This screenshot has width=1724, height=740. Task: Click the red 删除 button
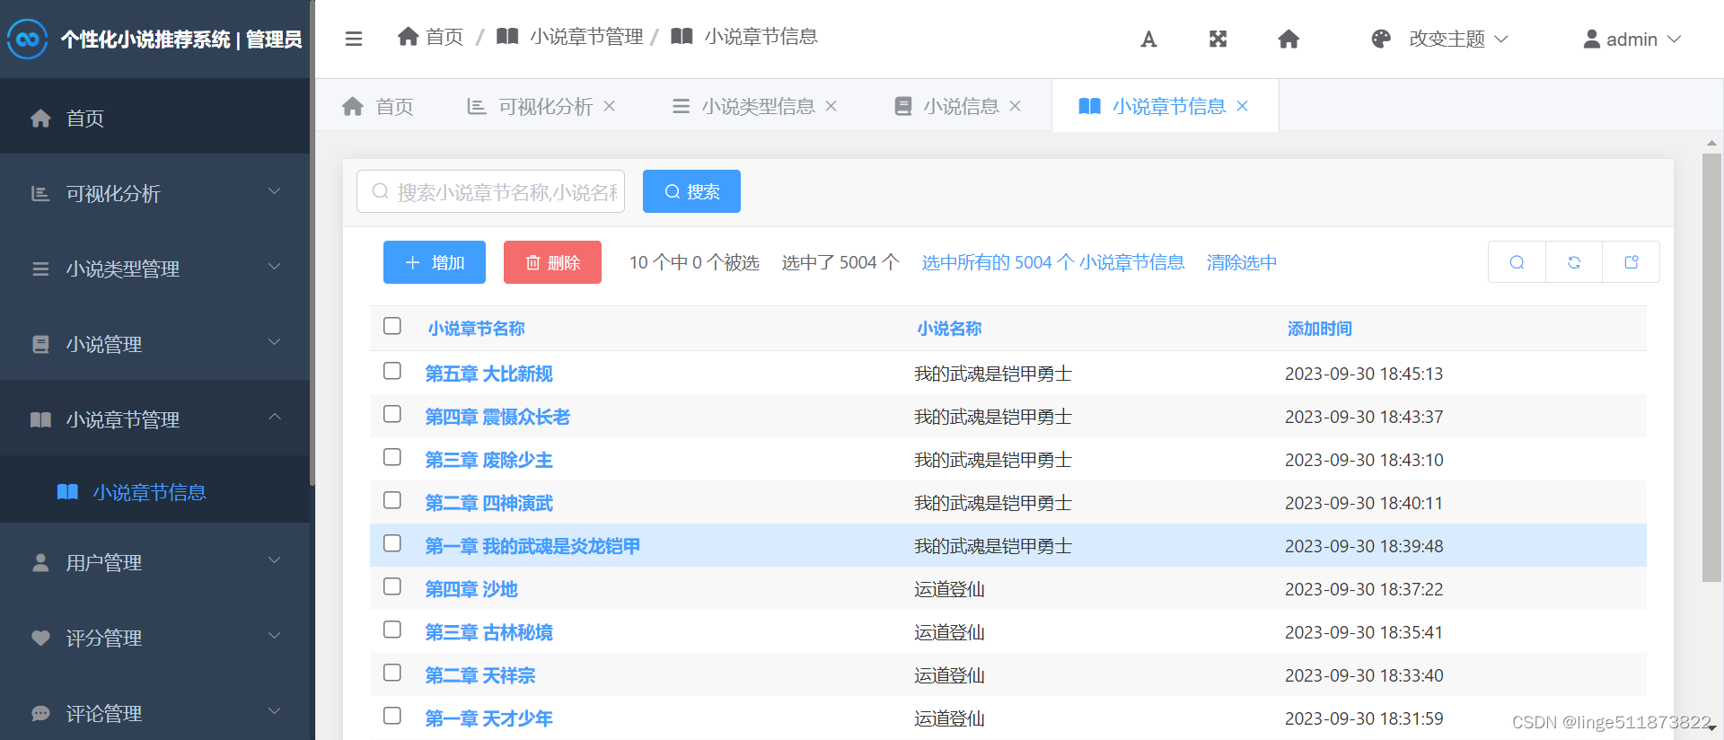[552, 262]
